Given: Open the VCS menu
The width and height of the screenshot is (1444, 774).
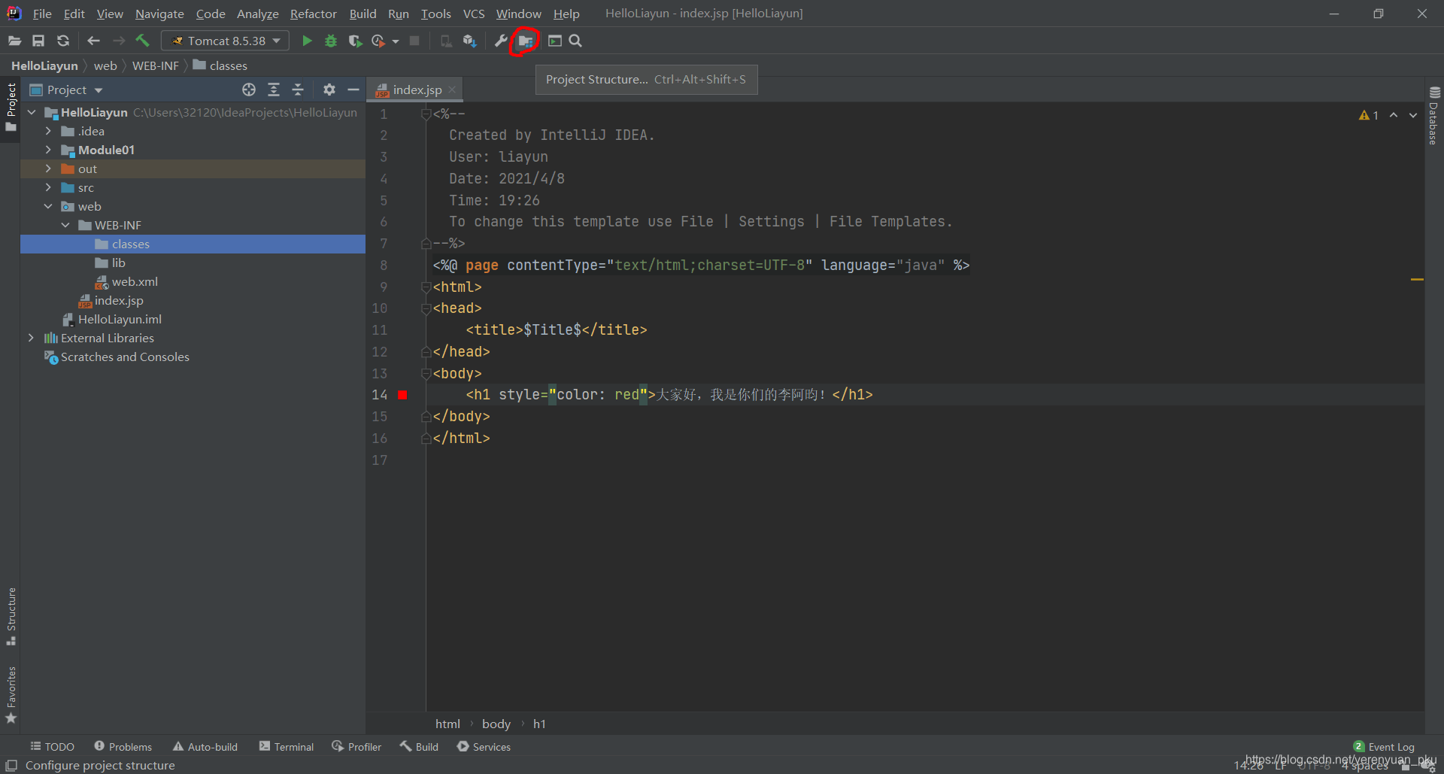Looking at the screenshot, I should click(474, 14).
